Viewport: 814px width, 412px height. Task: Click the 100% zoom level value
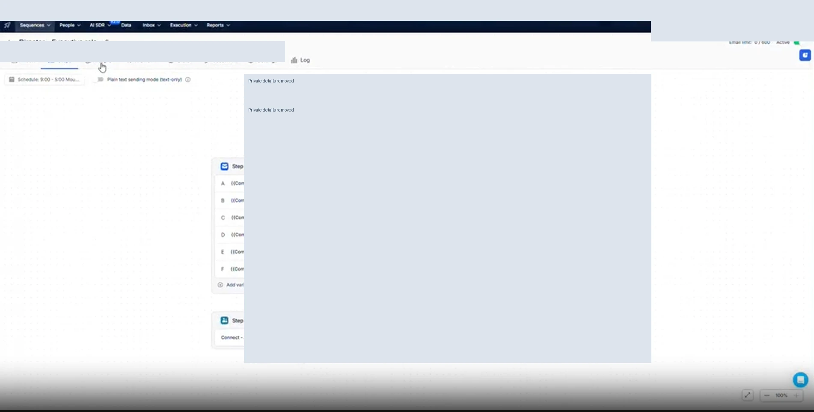781,396
